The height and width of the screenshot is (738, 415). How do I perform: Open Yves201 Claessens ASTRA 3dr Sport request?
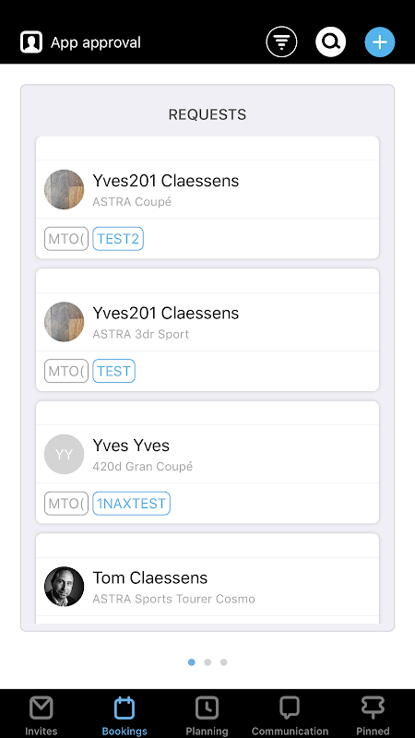click(x=207, y=322)
